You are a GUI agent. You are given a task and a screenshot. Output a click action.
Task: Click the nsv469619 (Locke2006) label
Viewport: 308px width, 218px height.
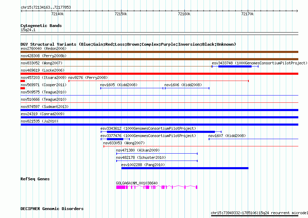pos(43,70)
